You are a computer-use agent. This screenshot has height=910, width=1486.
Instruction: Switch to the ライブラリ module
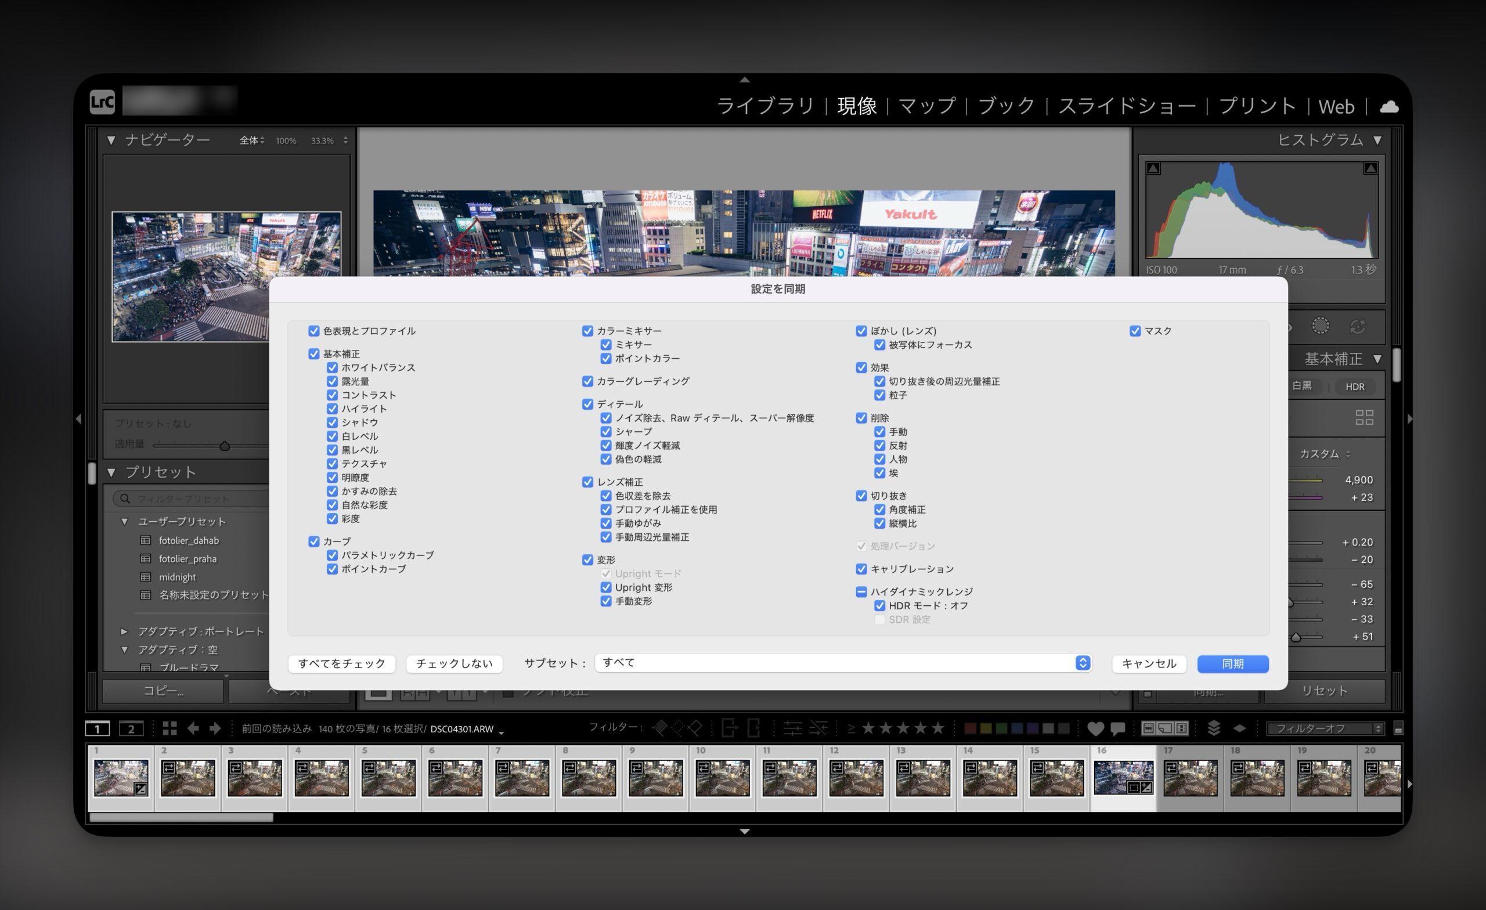click(764, 106)
